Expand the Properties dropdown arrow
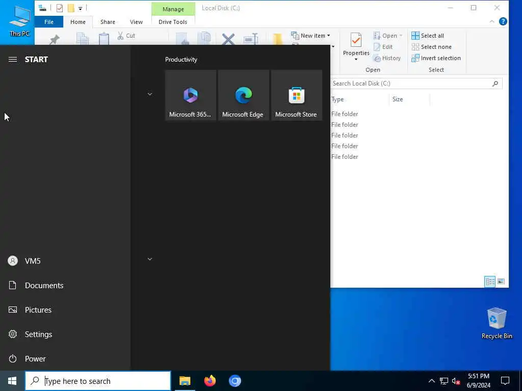 pyautogui.click(x=356, y=60)
